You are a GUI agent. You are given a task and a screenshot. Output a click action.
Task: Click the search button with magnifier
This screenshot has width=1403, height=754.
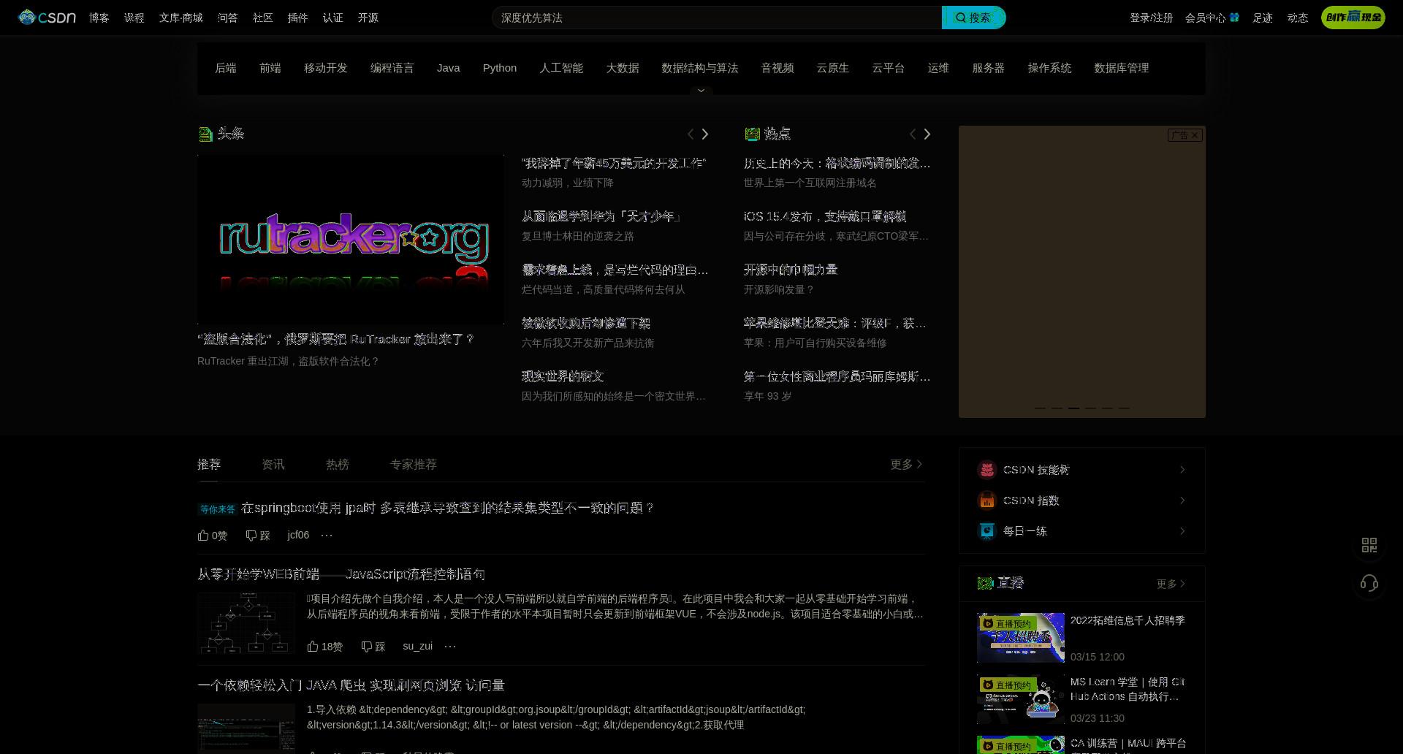click(x=973, y=18)
